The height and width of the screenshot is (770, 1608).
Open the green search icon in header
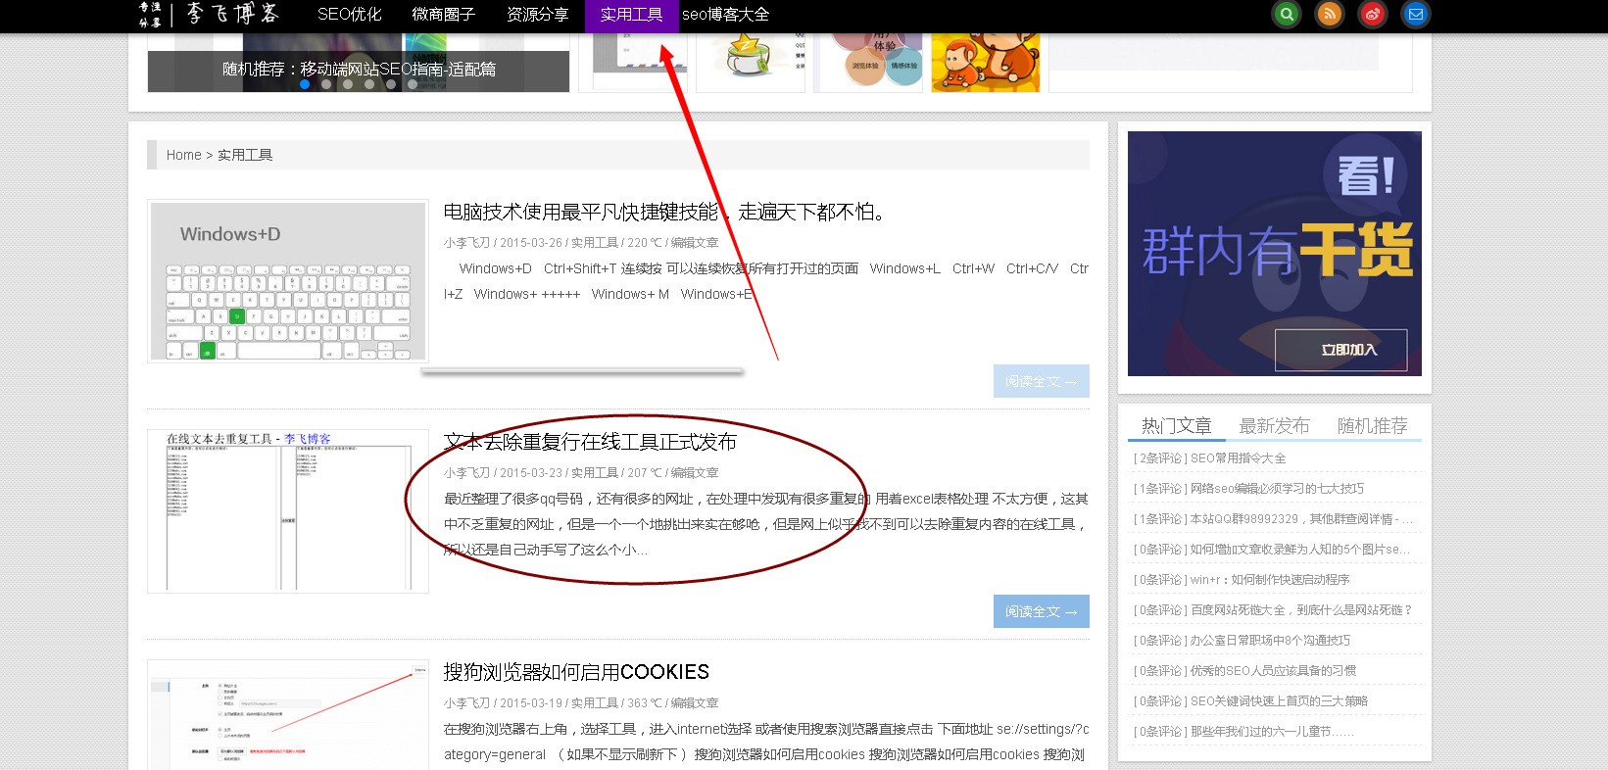click(1287, 15)
